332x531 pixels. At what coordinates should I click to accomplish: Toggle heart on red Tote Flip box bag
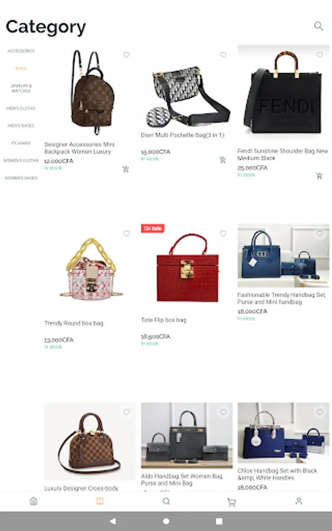223,233
